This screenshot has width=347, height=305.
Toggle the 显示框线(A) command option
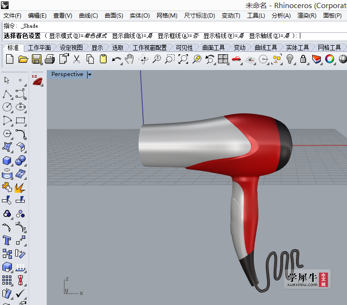point(178,36)
